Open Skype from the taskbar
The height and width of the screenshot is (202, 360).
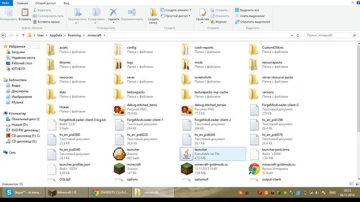coord(24,192)
